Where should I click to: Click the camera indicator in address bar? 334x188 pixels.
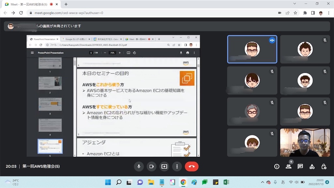[x=280, y=13]
